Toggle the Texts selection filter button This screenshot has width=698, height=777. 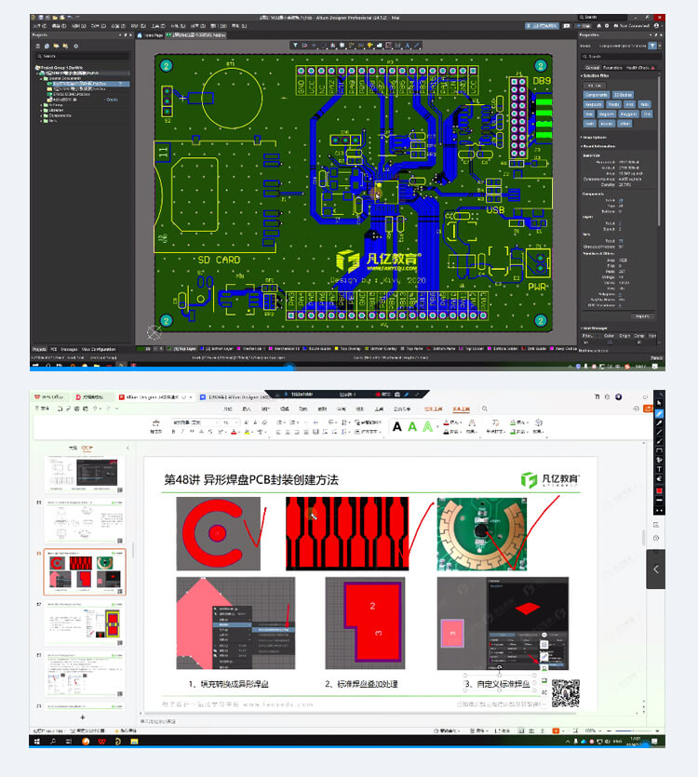pos(589,123)
